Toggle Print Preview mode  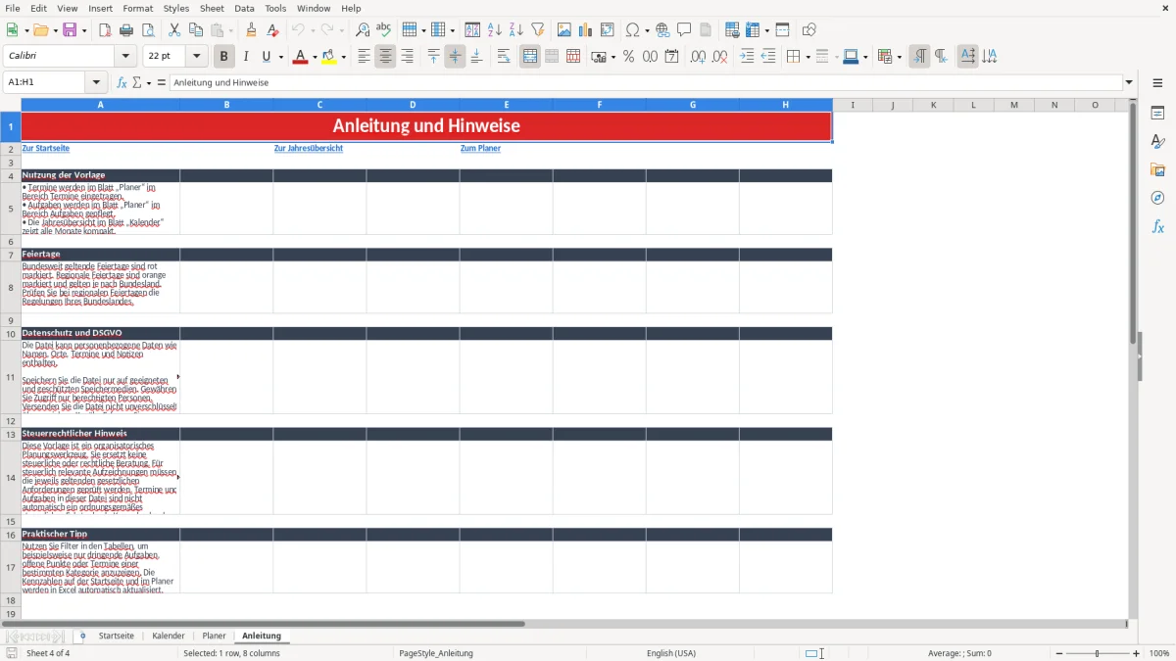[148, 30]
